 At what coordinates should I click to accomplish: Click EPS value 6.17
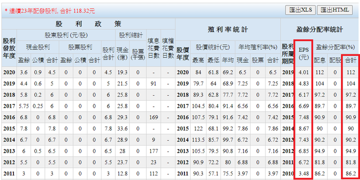pyautogui.click(x=303, y=95)
